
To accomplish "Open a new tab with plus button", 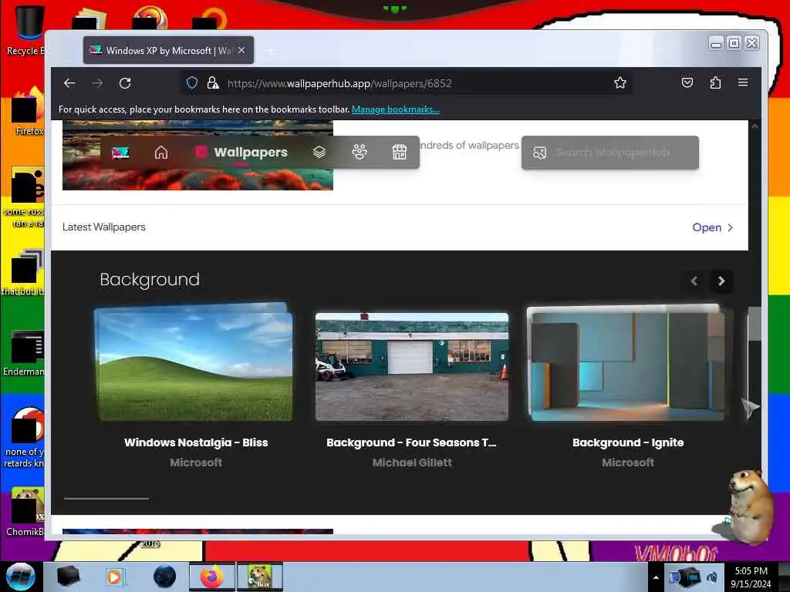I will point(271,51).
